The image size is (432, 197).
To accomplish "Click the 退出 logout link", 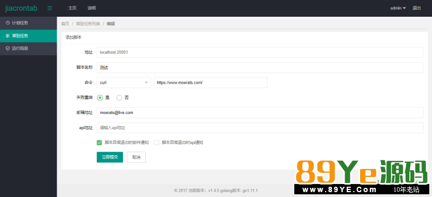I will pos(416,8).
